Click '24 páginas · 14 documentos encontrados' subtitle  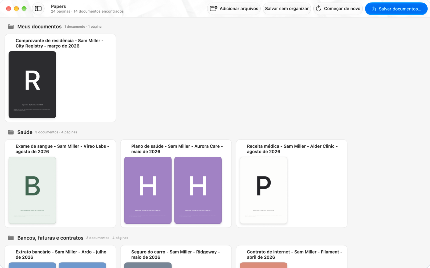[x=87, y=11]
